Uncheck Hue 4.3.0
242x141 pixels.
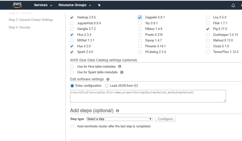(72, 46)
